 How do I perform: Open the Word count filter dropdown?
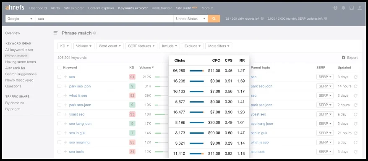(110, 46)
